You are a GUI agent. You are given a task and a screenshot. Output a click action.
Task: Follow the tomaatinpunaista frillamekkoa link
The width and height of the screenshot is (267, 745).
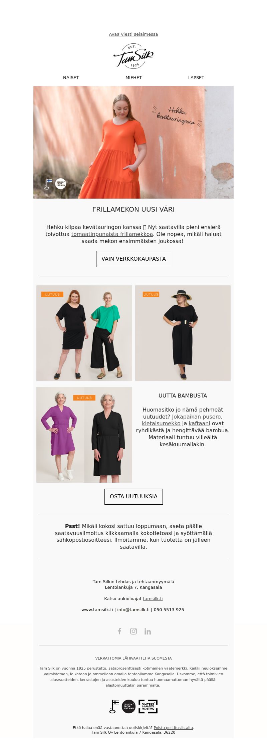(x=112, y=234)
